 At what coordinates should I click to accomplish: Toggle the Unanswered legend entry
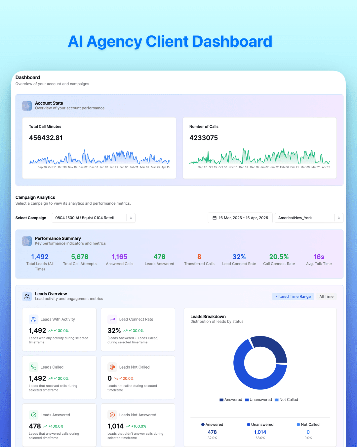pyautogui.click(x=258, y=400)
